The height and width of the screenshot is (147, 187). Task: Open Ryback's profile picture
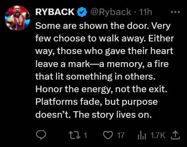17,18
